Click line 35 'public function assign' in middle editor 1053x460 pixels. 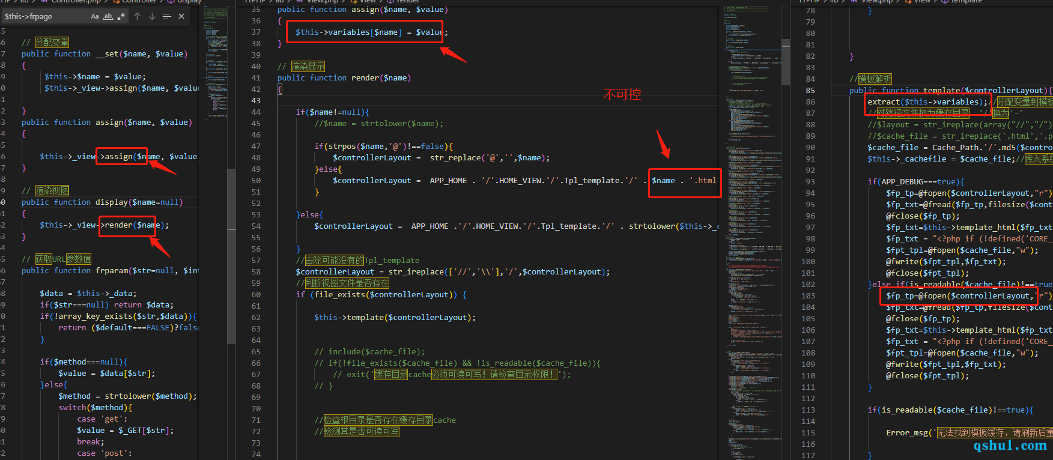coord(363,10)
